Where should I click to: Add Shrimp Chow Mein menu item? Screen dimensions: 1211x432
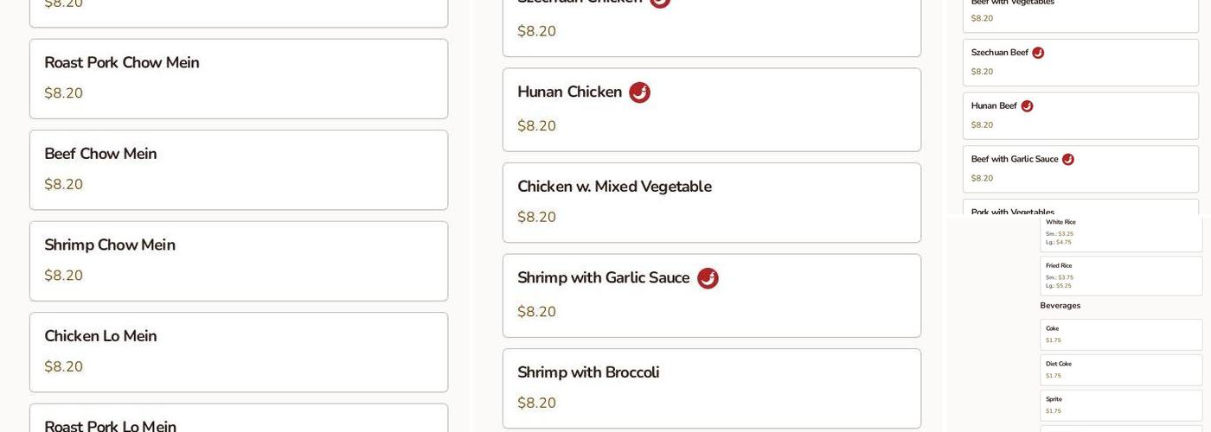[110, 245]
